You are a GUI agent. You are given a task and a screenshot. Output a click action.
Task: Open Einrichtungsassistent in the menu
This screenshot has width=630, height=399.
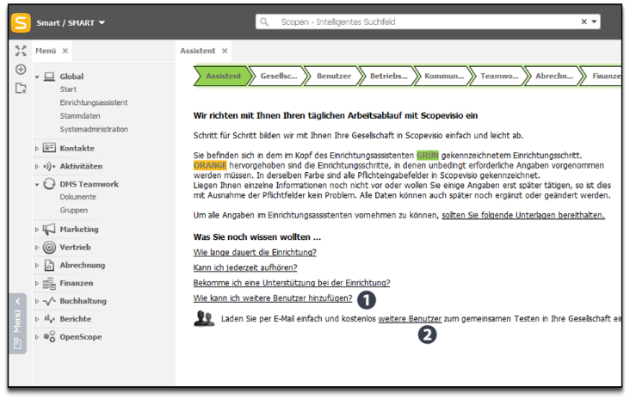94,102
